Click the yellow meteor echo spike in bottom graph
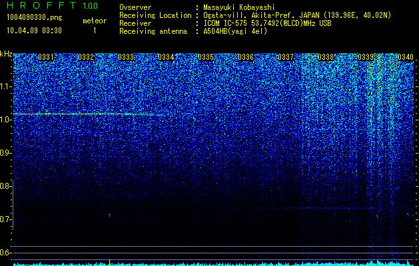Screen dimensions: 419x266 click(x=109, y=261)
